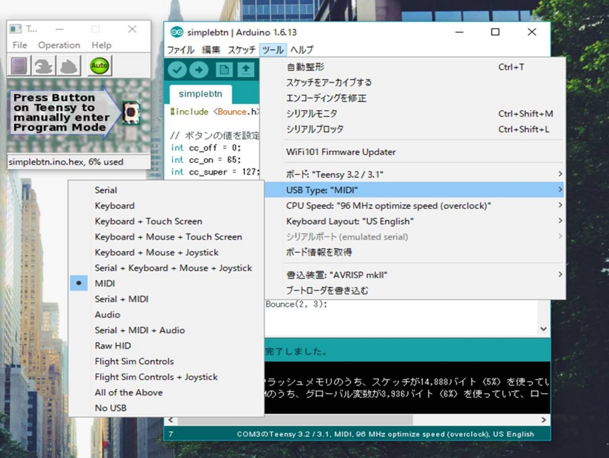Toggle the green Auto button in Teensy Loader
This screenshot has width=609, height=458.
[x=99, y=65]
